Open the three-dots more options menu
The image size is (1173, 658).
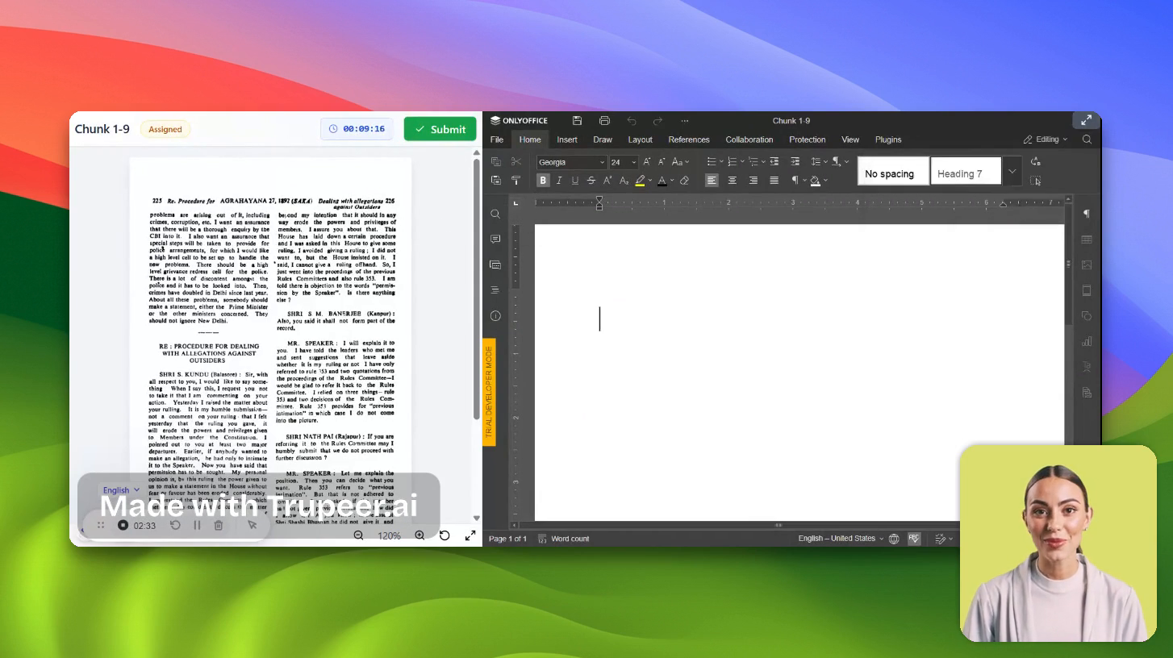(x=685, y=121)
